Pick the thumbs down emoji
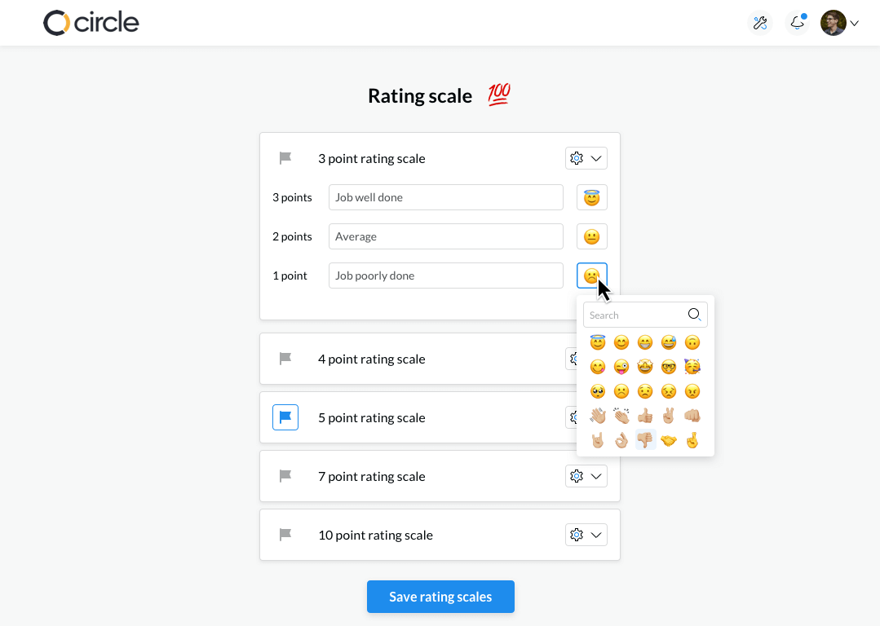880x626 pixels. point(645,440)
